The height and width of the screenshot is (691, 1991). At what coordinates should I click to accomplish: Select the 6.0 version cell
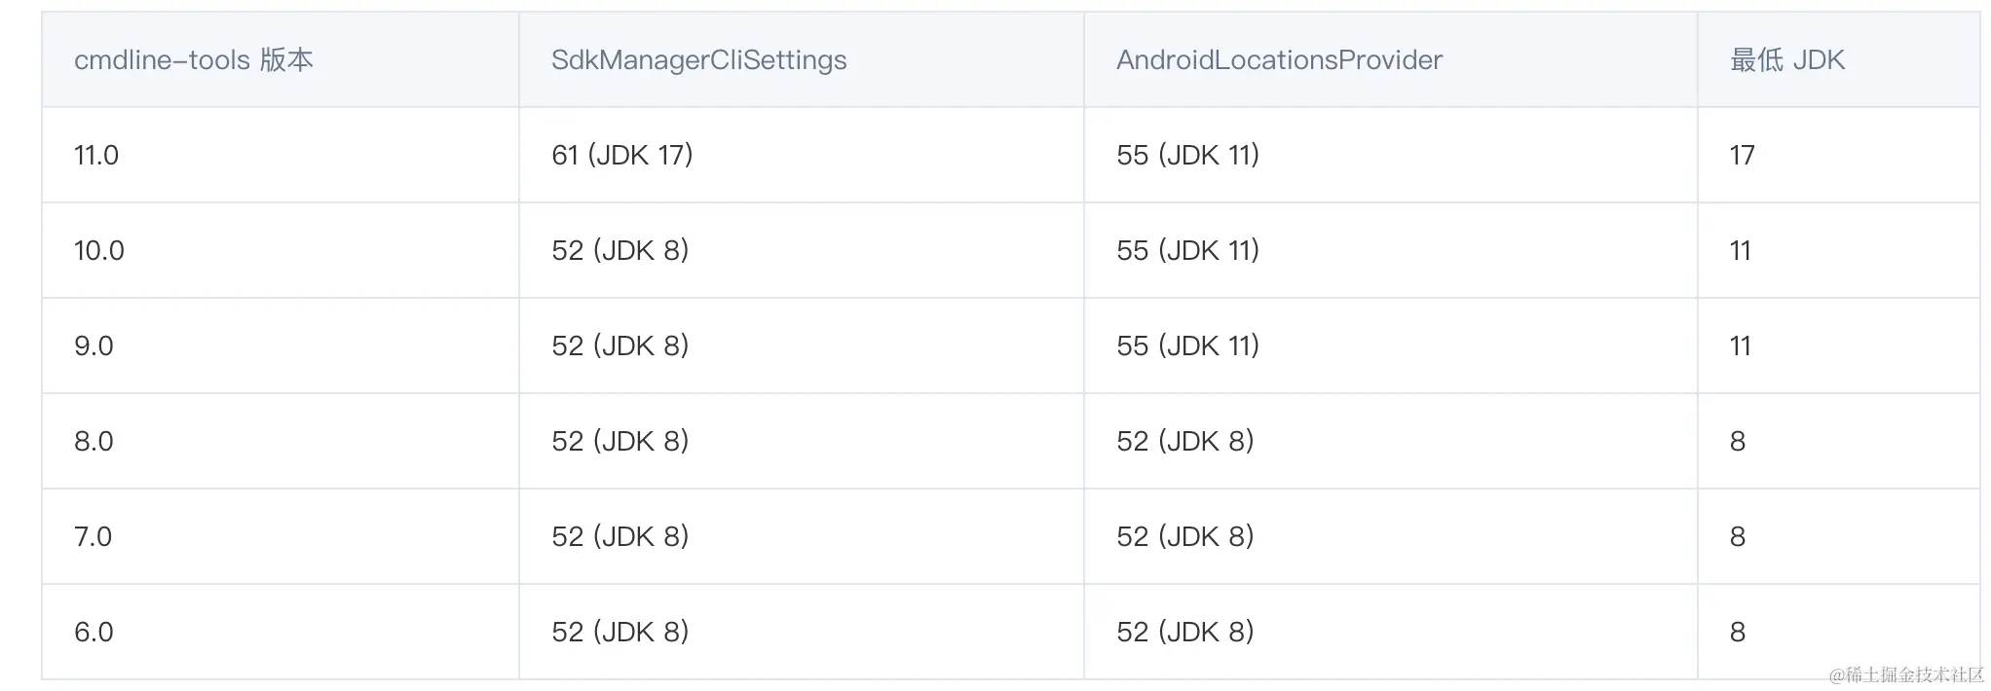[94, 633]
